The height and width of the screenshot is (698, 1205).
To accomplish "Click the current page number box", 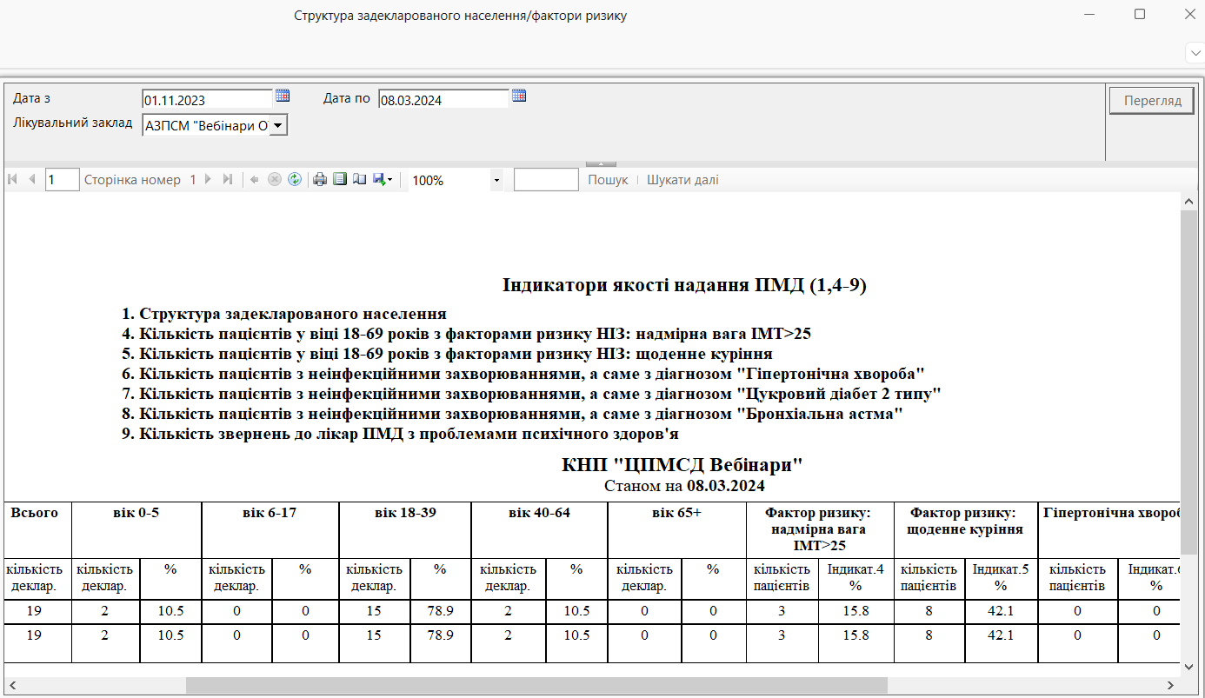I will [x=63, y=180].
